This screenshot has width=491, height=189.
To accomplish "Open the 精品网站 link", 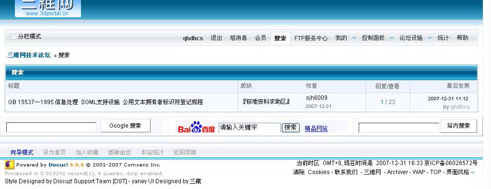I will point(316,129).
